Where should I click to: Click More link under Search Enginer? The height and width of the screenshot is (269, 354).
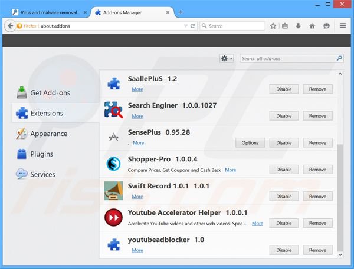(137, 116)
